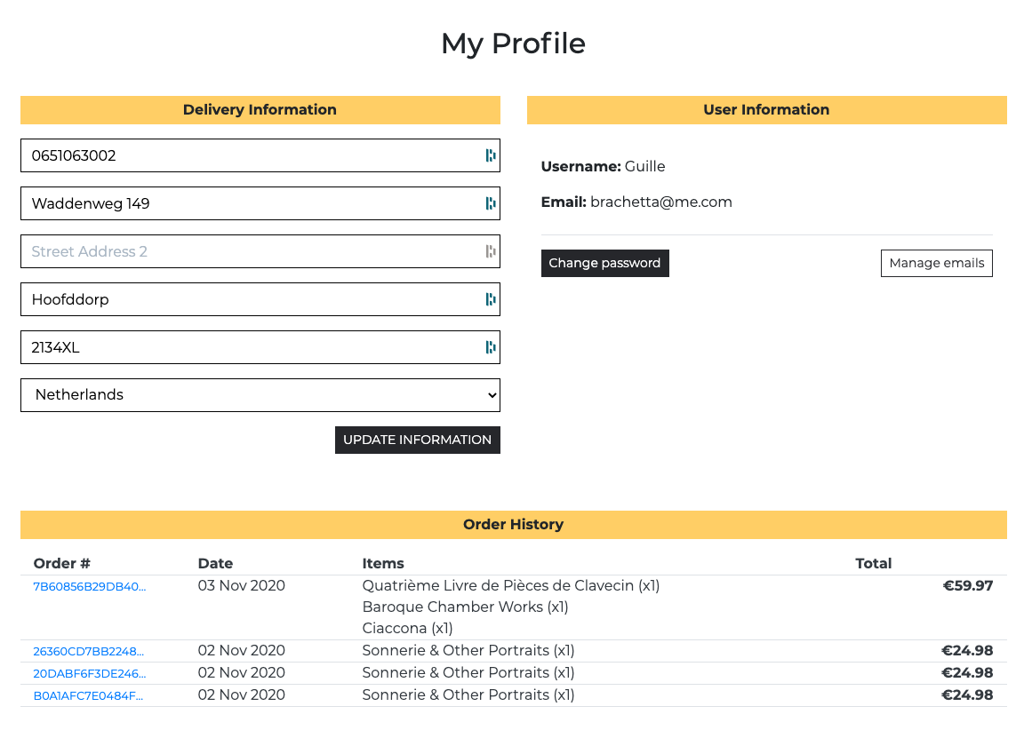Click the User Information heading
Viewport: 1024px width, 738px height.
(x=766, y=109)
